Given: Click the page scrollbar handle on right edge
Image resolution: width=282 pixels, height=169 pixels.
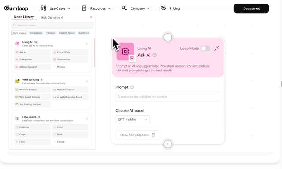Looking at the screenshot, I should [x=281, y=84].
